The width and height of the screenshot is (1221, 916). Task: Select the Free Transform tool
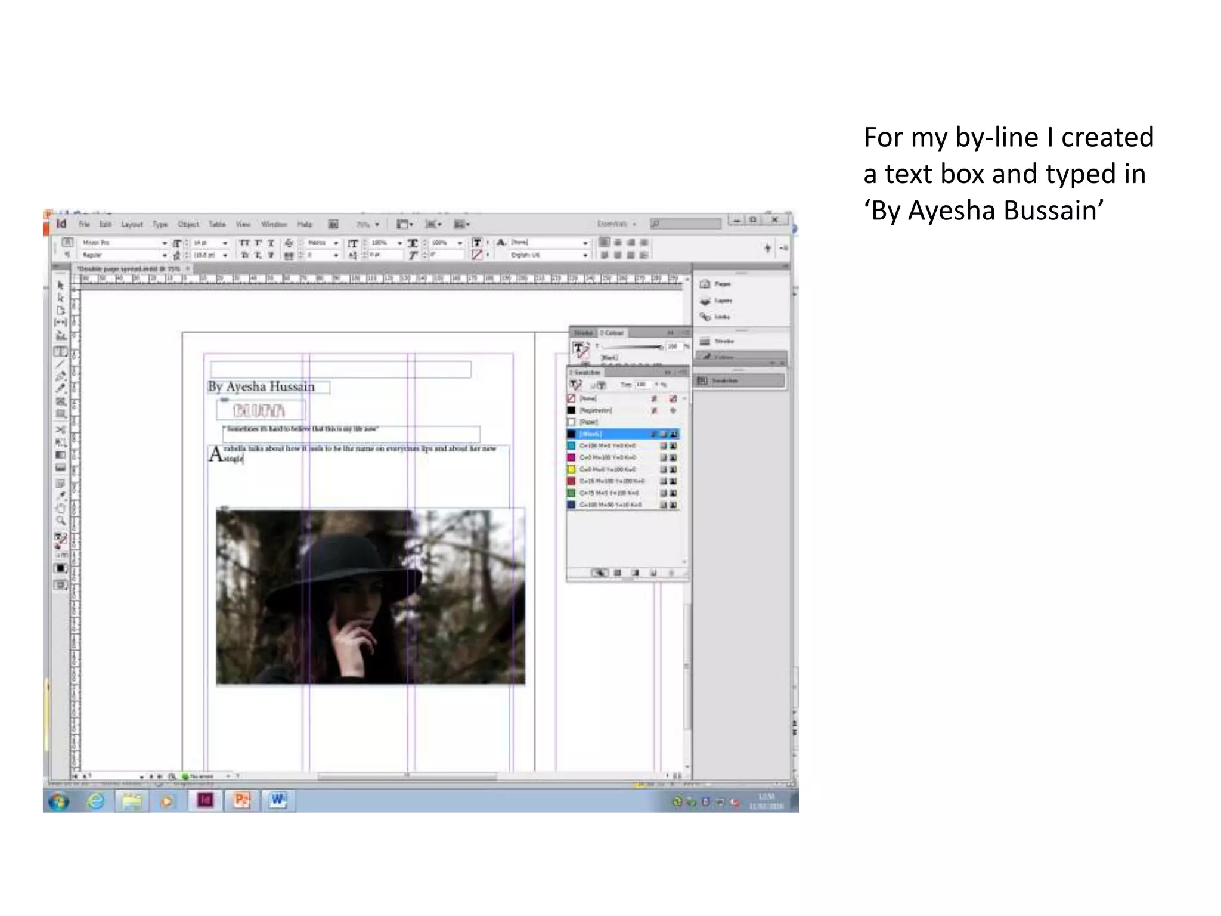(x=60, y=442)
